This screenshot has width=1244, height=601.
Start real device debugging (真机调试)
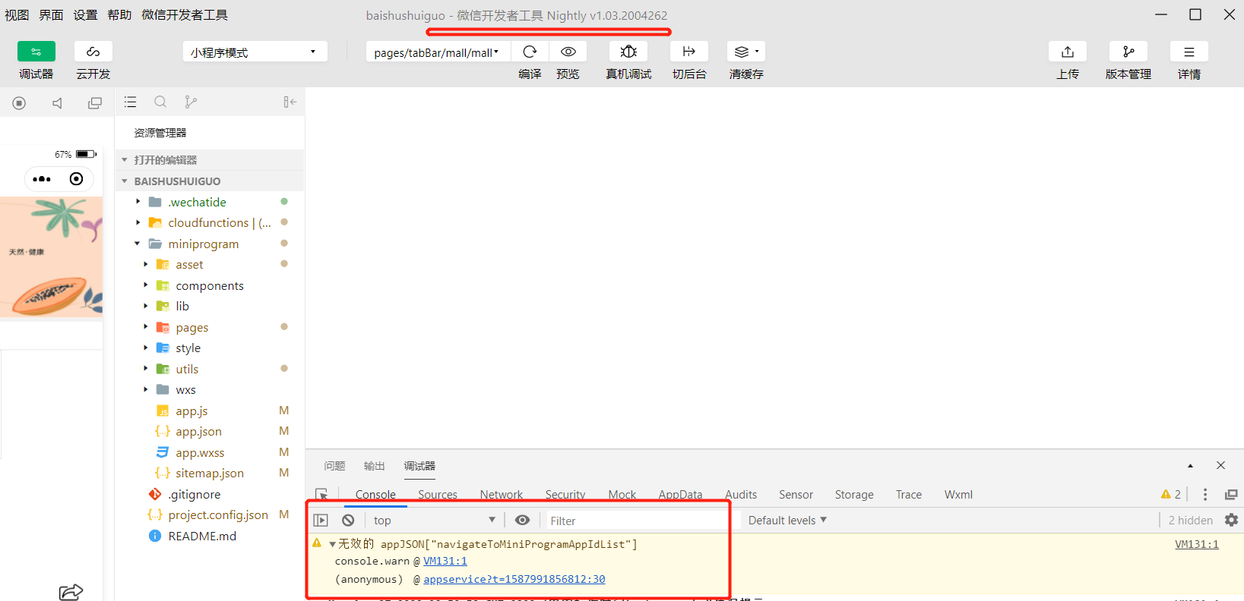(x=628, y=52)
